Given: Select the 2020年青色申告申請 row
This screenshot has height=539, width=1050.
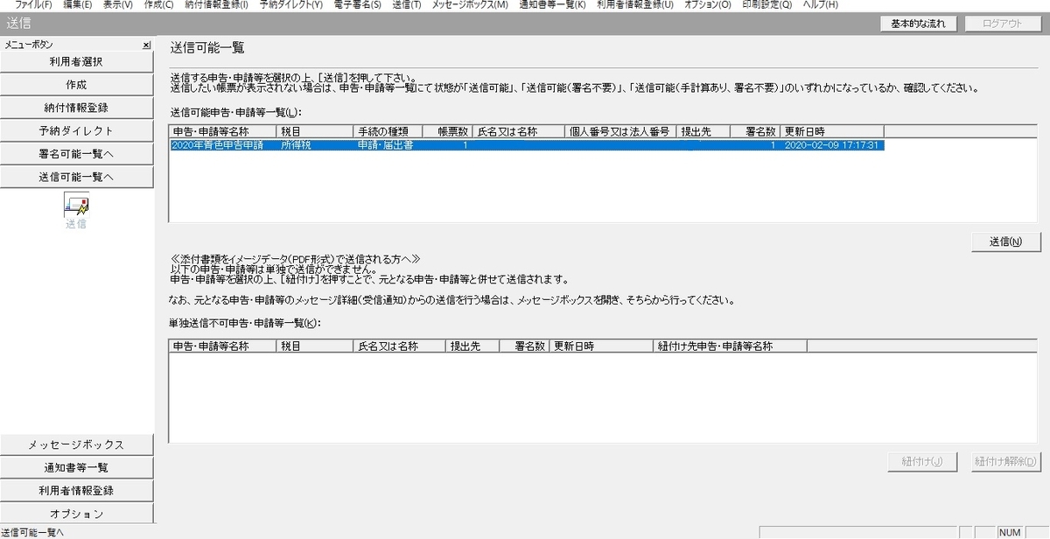Looking at the screenshot, I should (x=527, y=145).
